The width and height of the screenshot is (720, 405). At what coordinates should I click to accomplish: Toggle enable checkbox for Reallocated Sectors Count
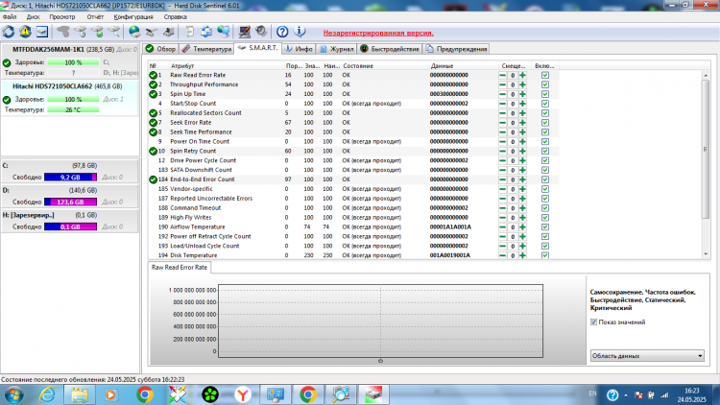pyautogui.click(x=545, y=113)
